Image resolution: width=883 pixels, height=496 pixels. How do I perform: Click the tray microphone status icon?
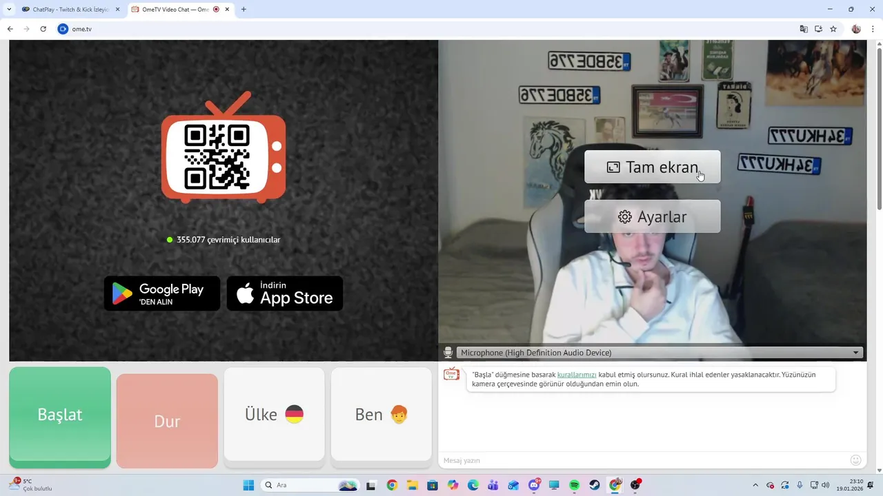coord(800,485)
